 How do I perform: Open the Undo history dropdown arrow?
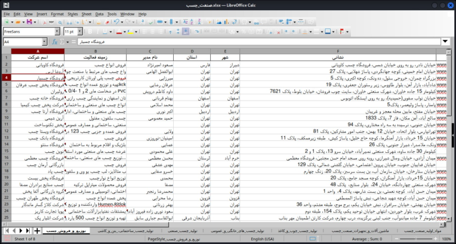(122, 23)
